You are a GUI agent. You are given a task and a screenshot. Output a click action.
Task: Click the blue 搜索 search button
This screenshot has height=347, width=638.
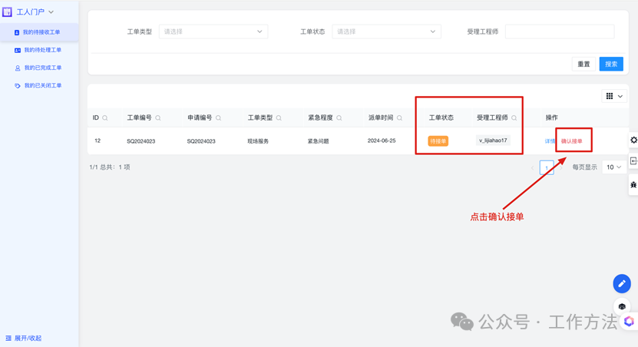(x=611, y=64)
